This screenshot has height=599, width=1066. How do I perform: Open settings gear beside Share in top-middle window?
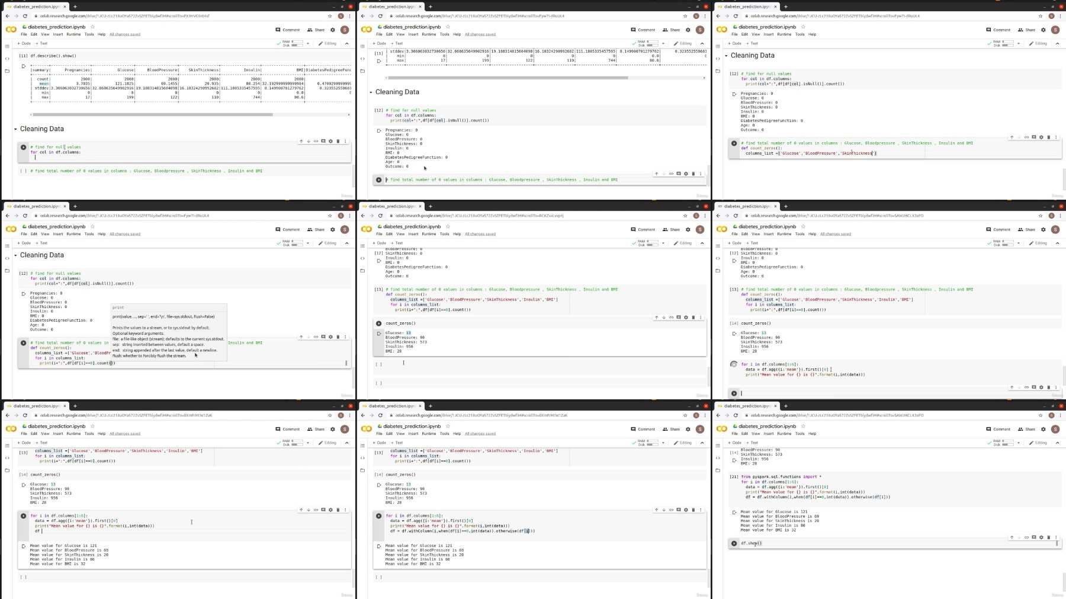coord(688,30)
